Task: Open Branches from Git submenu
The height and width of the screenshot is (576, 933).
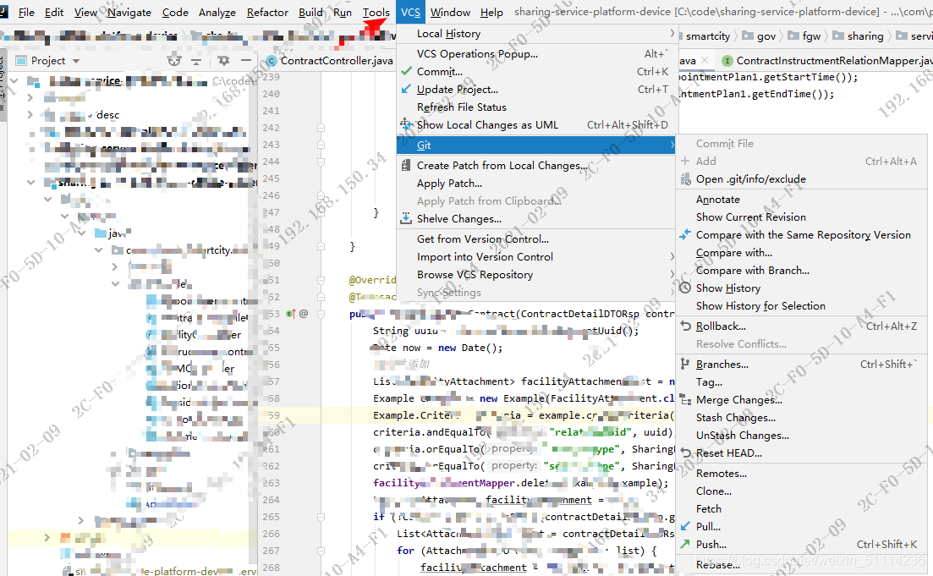Action: point(804,365)
